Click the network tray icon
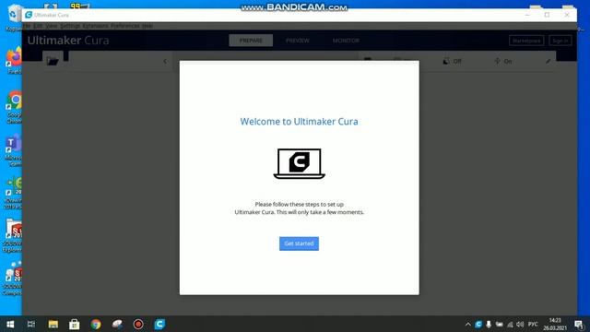Image resolution: width=590 pixels, height=332 pixels. [510, 324]
